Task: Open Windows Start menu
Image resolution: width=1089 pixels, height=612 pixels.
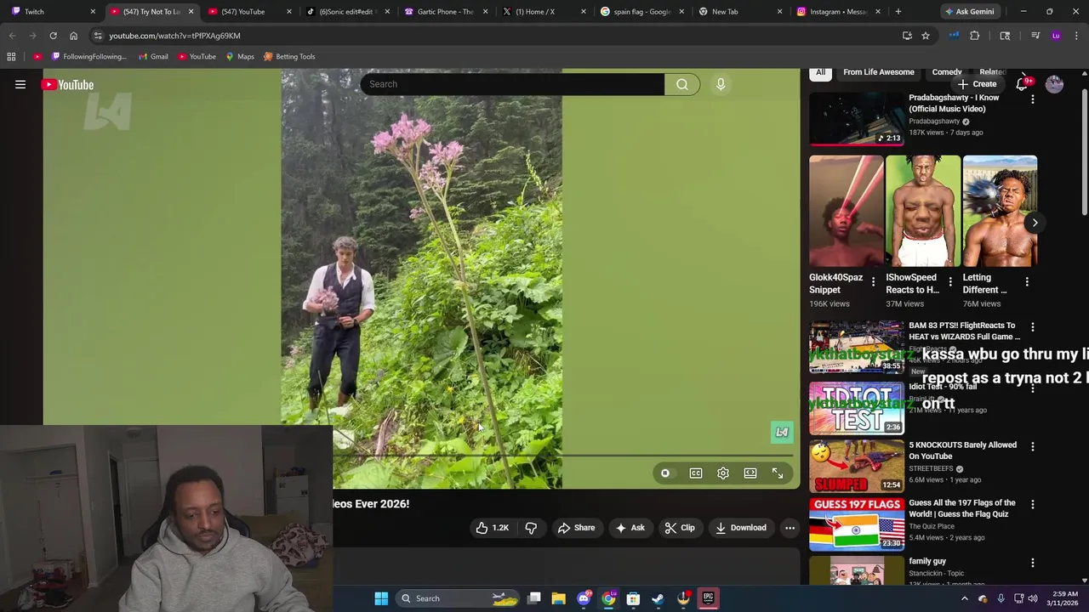Action: tap(381, 598)
